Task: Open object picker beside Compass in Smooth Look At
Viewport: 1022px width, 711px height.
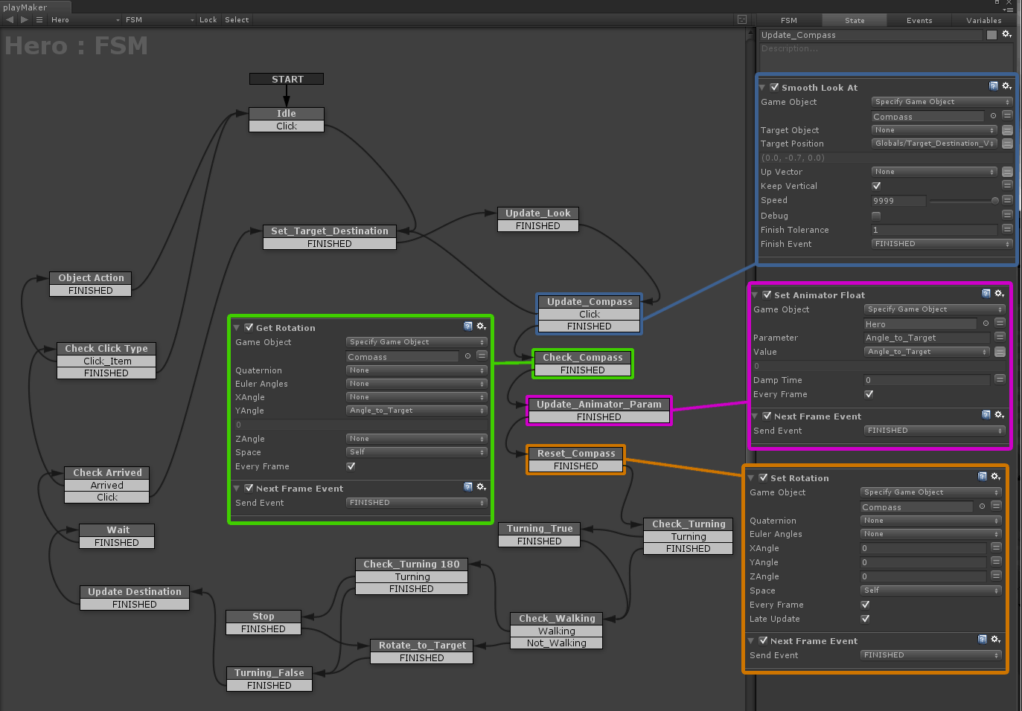Action: tap(993, 116)
